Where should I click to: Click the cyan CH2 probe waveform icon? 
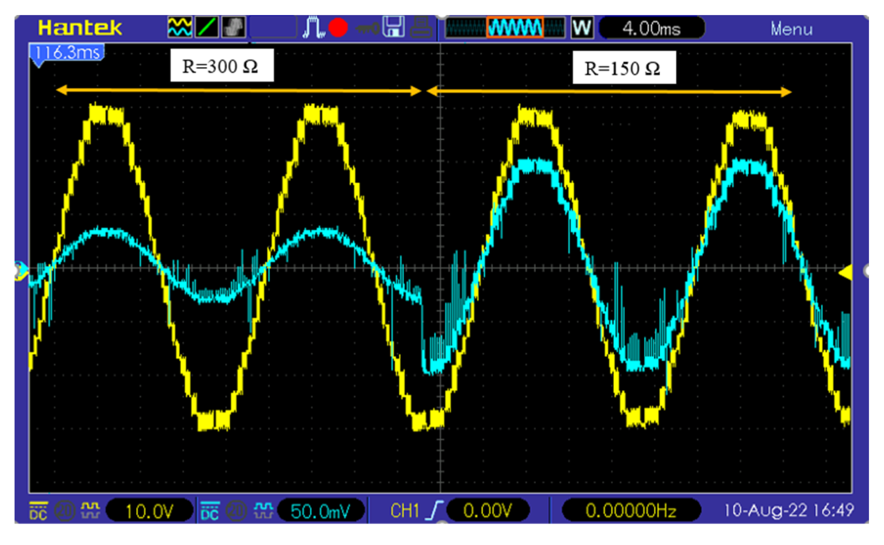(263, 510)
